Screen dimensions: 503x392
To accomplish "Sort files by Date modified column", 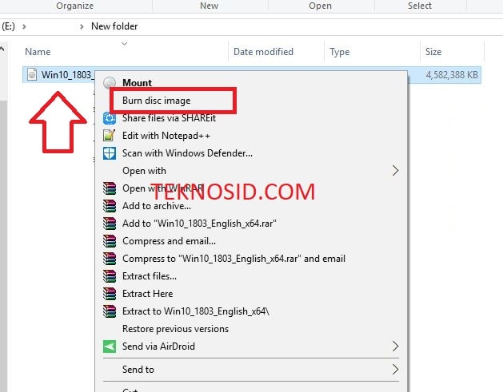I will tap(263, 52).
